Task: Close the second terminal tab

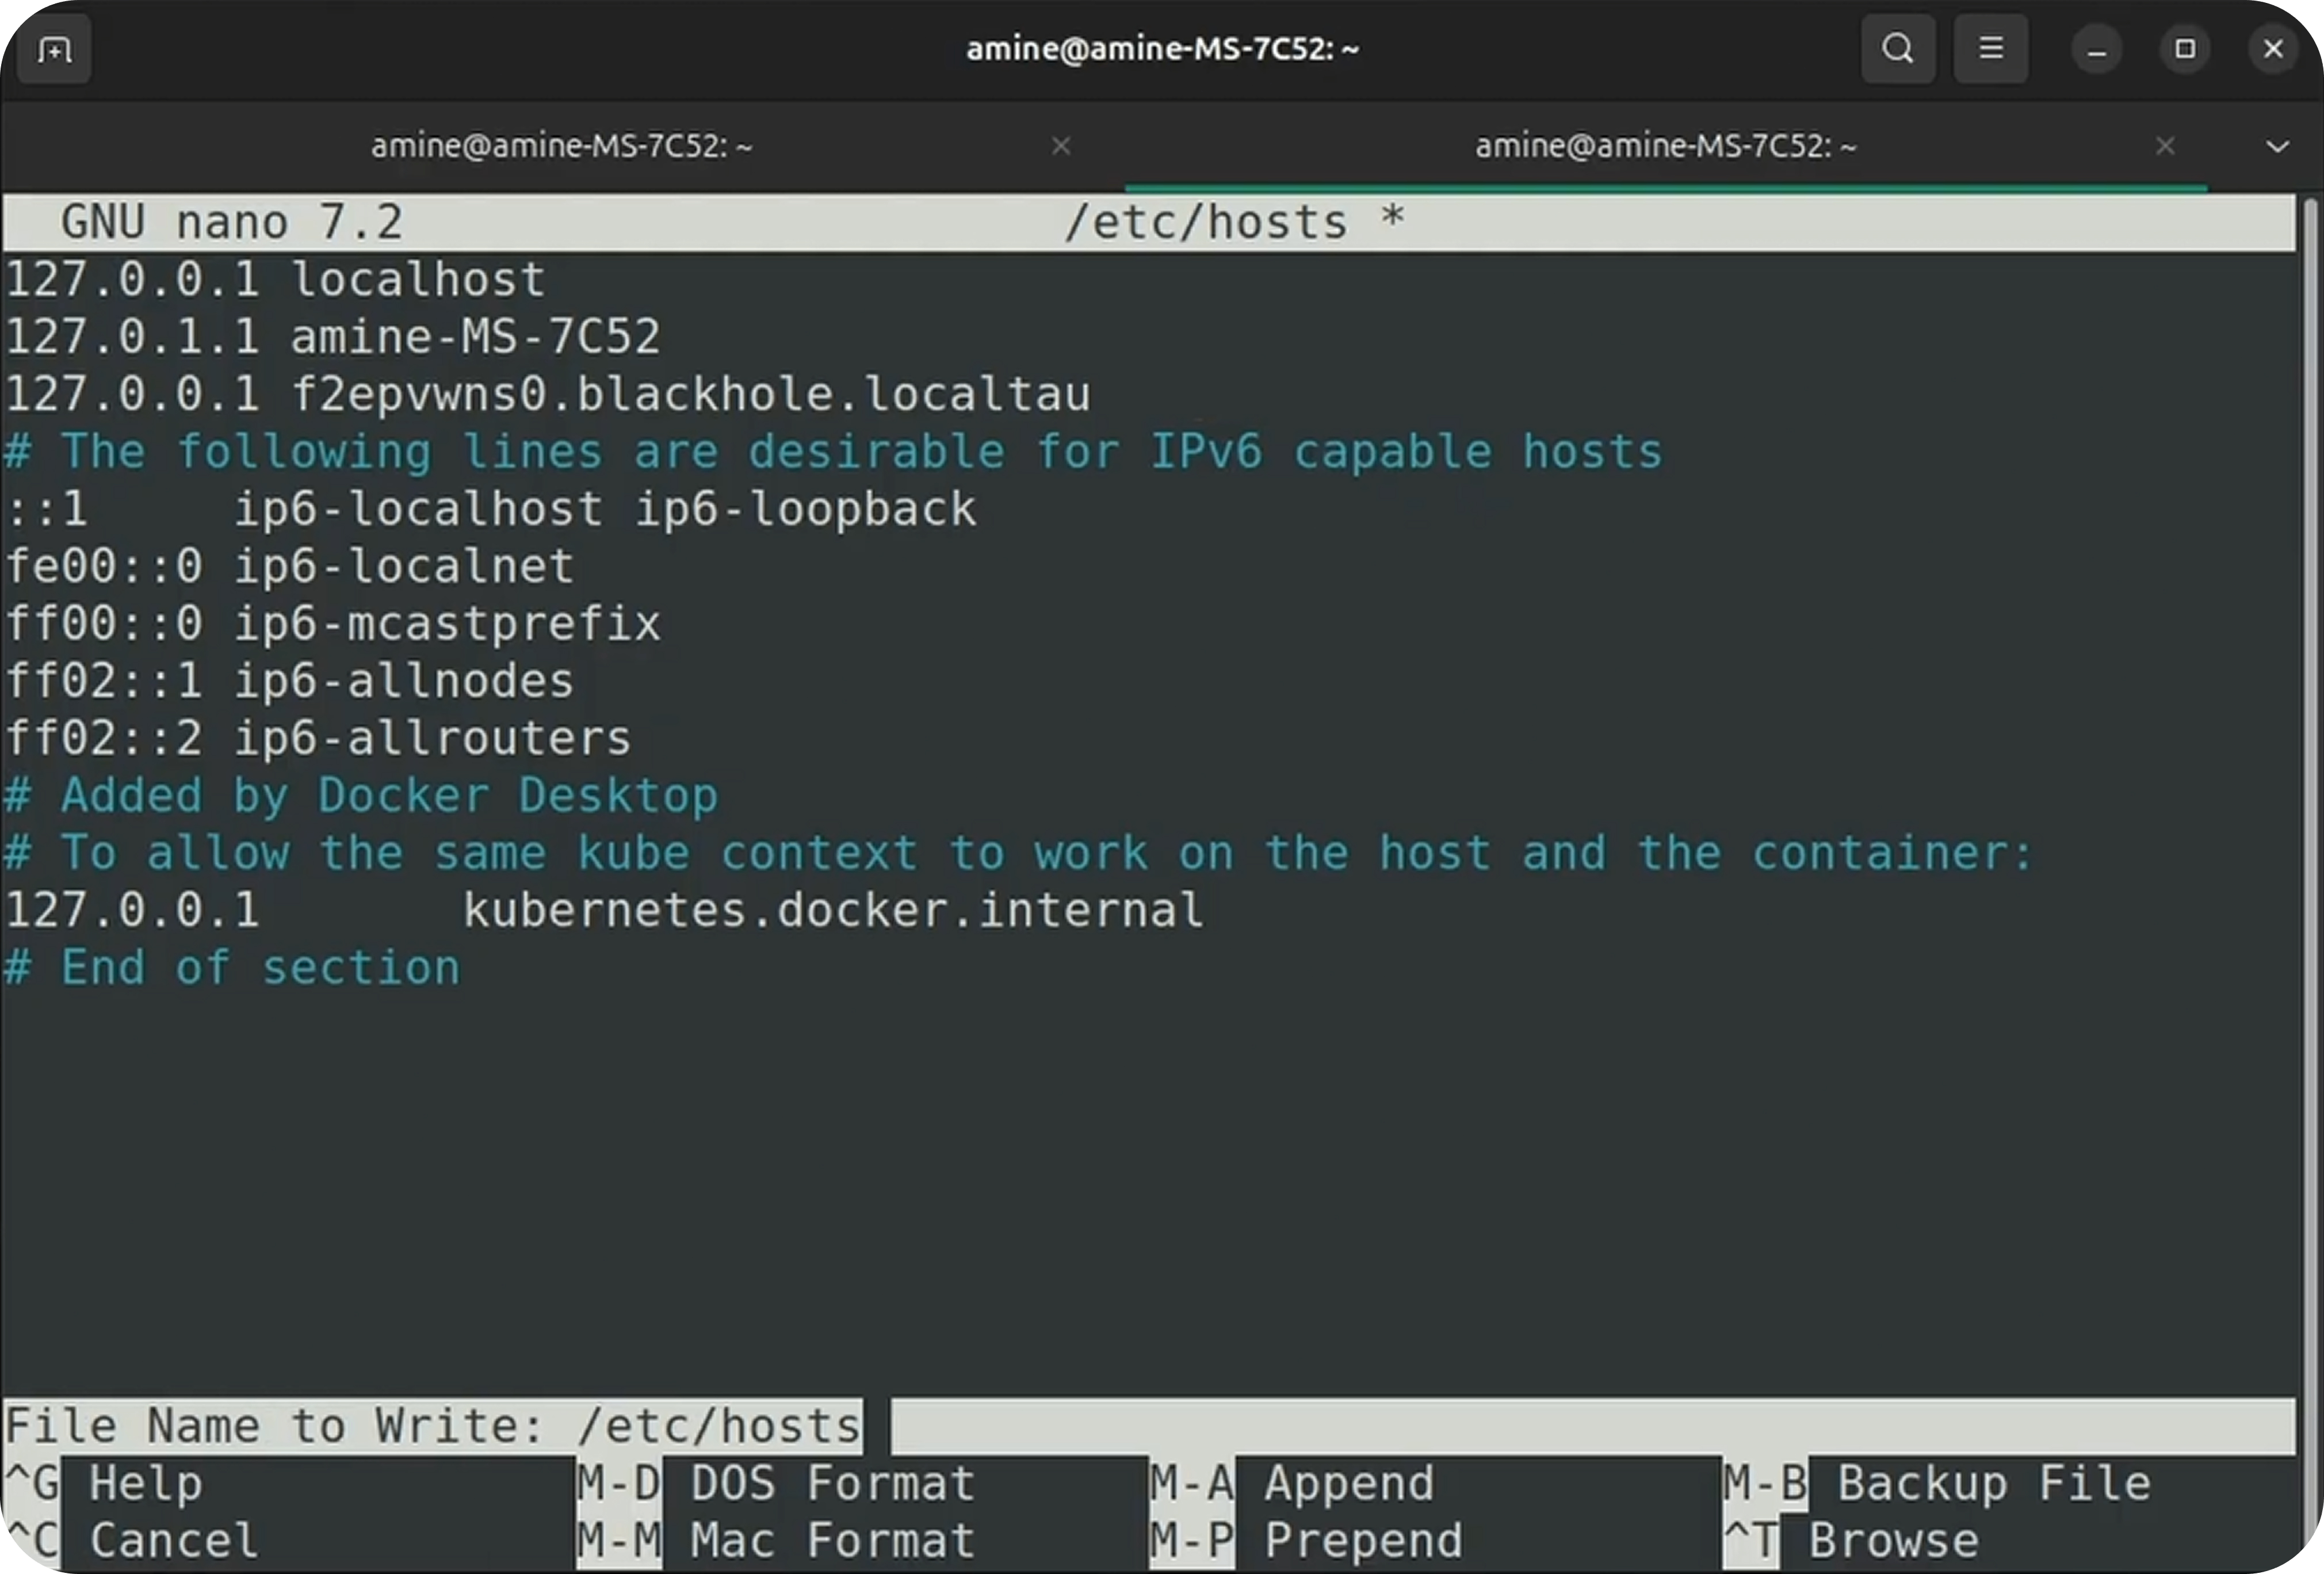Action: point(2165,146)
